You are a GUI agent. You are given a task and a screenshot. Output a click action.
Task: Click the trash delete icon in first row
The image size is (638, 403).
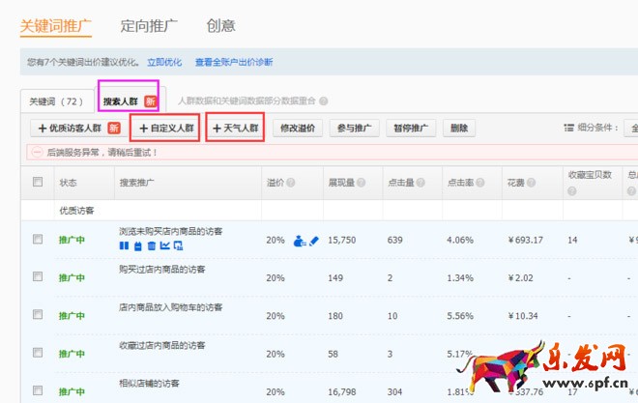point(151,246)
